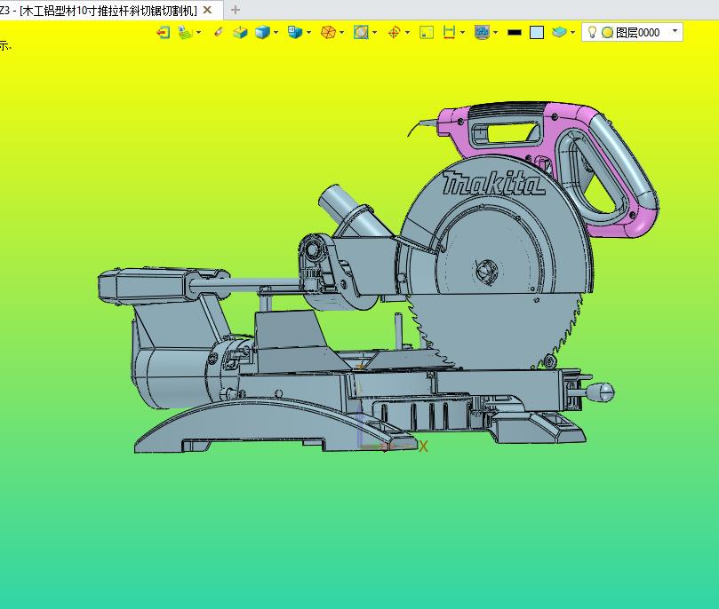719x609 pixels.
Task: Open dropdown next to orange polyhedron icon
Action: point(341,33)
